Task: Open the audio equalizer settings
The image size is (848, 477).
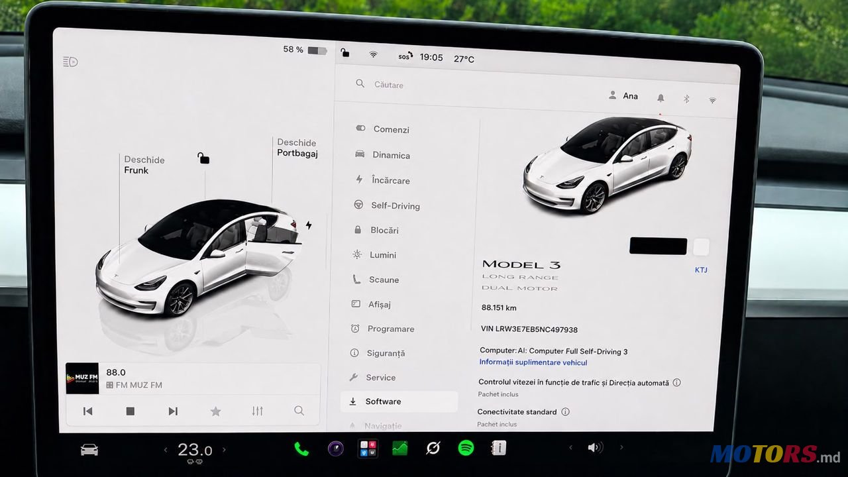Action: (258, 411)
